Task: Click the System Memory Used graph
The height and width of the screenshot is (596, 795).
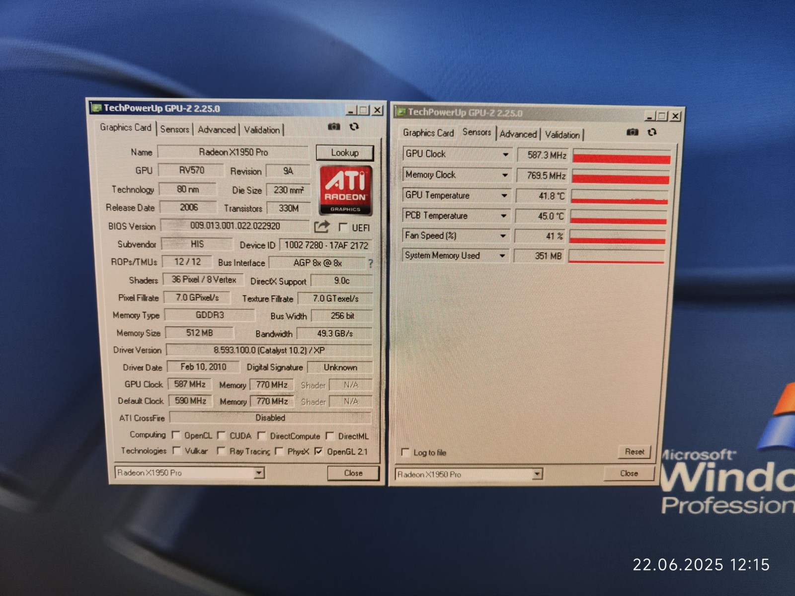Action: [617, 256]
